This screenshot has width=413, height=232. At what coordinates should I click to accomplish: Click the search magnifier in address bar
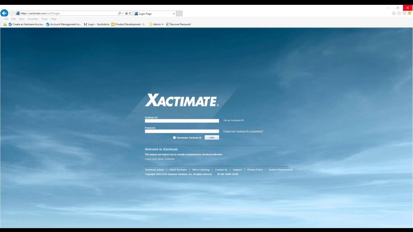pos(119,13)
